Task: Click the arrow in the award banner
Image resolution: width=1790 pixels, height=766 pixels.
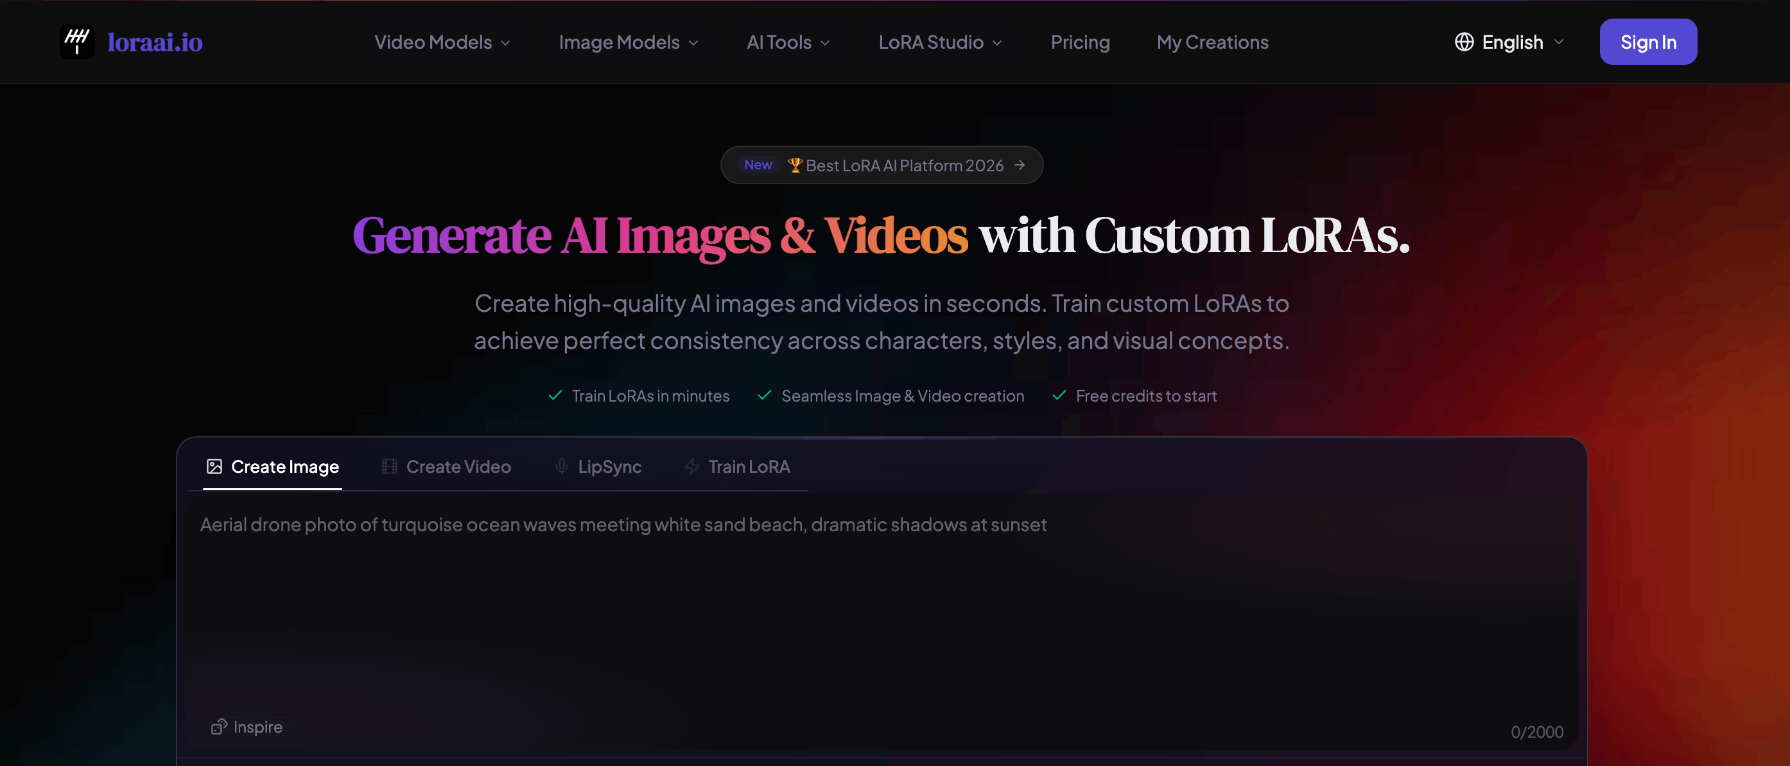Action: point(1020,166)
